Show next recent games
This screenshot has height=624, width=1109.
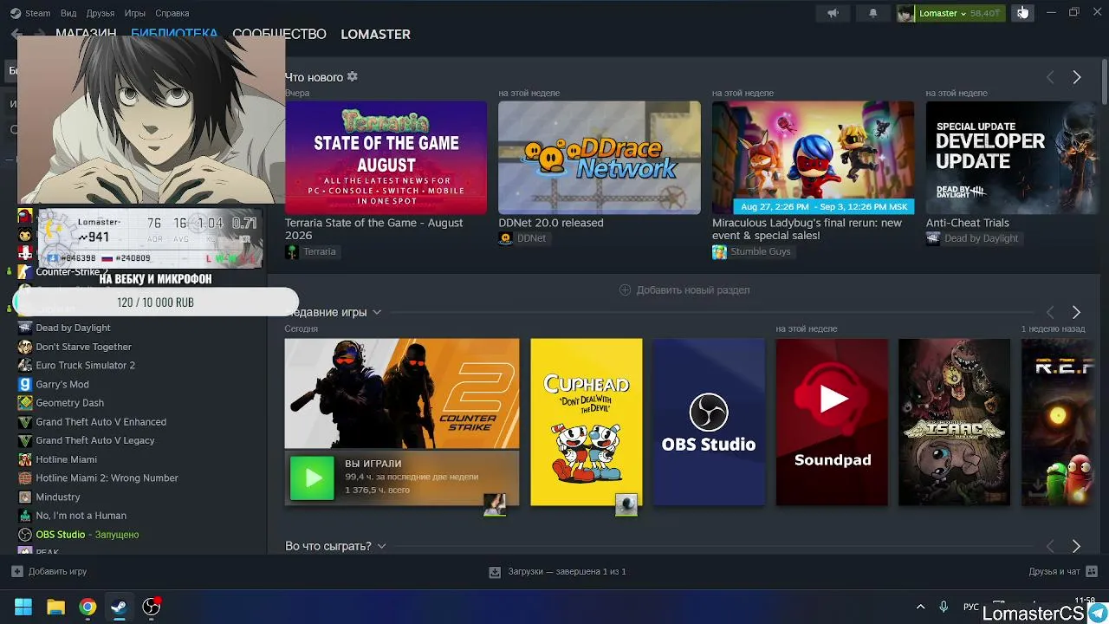[1077, 312]
